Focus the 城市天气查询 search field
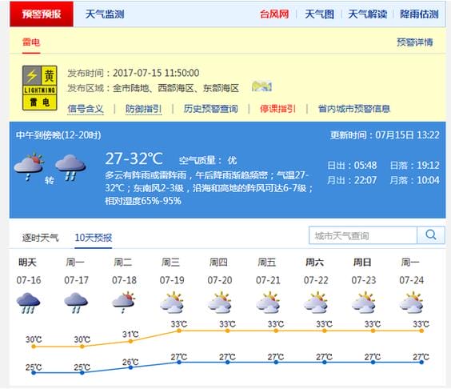 363,235
